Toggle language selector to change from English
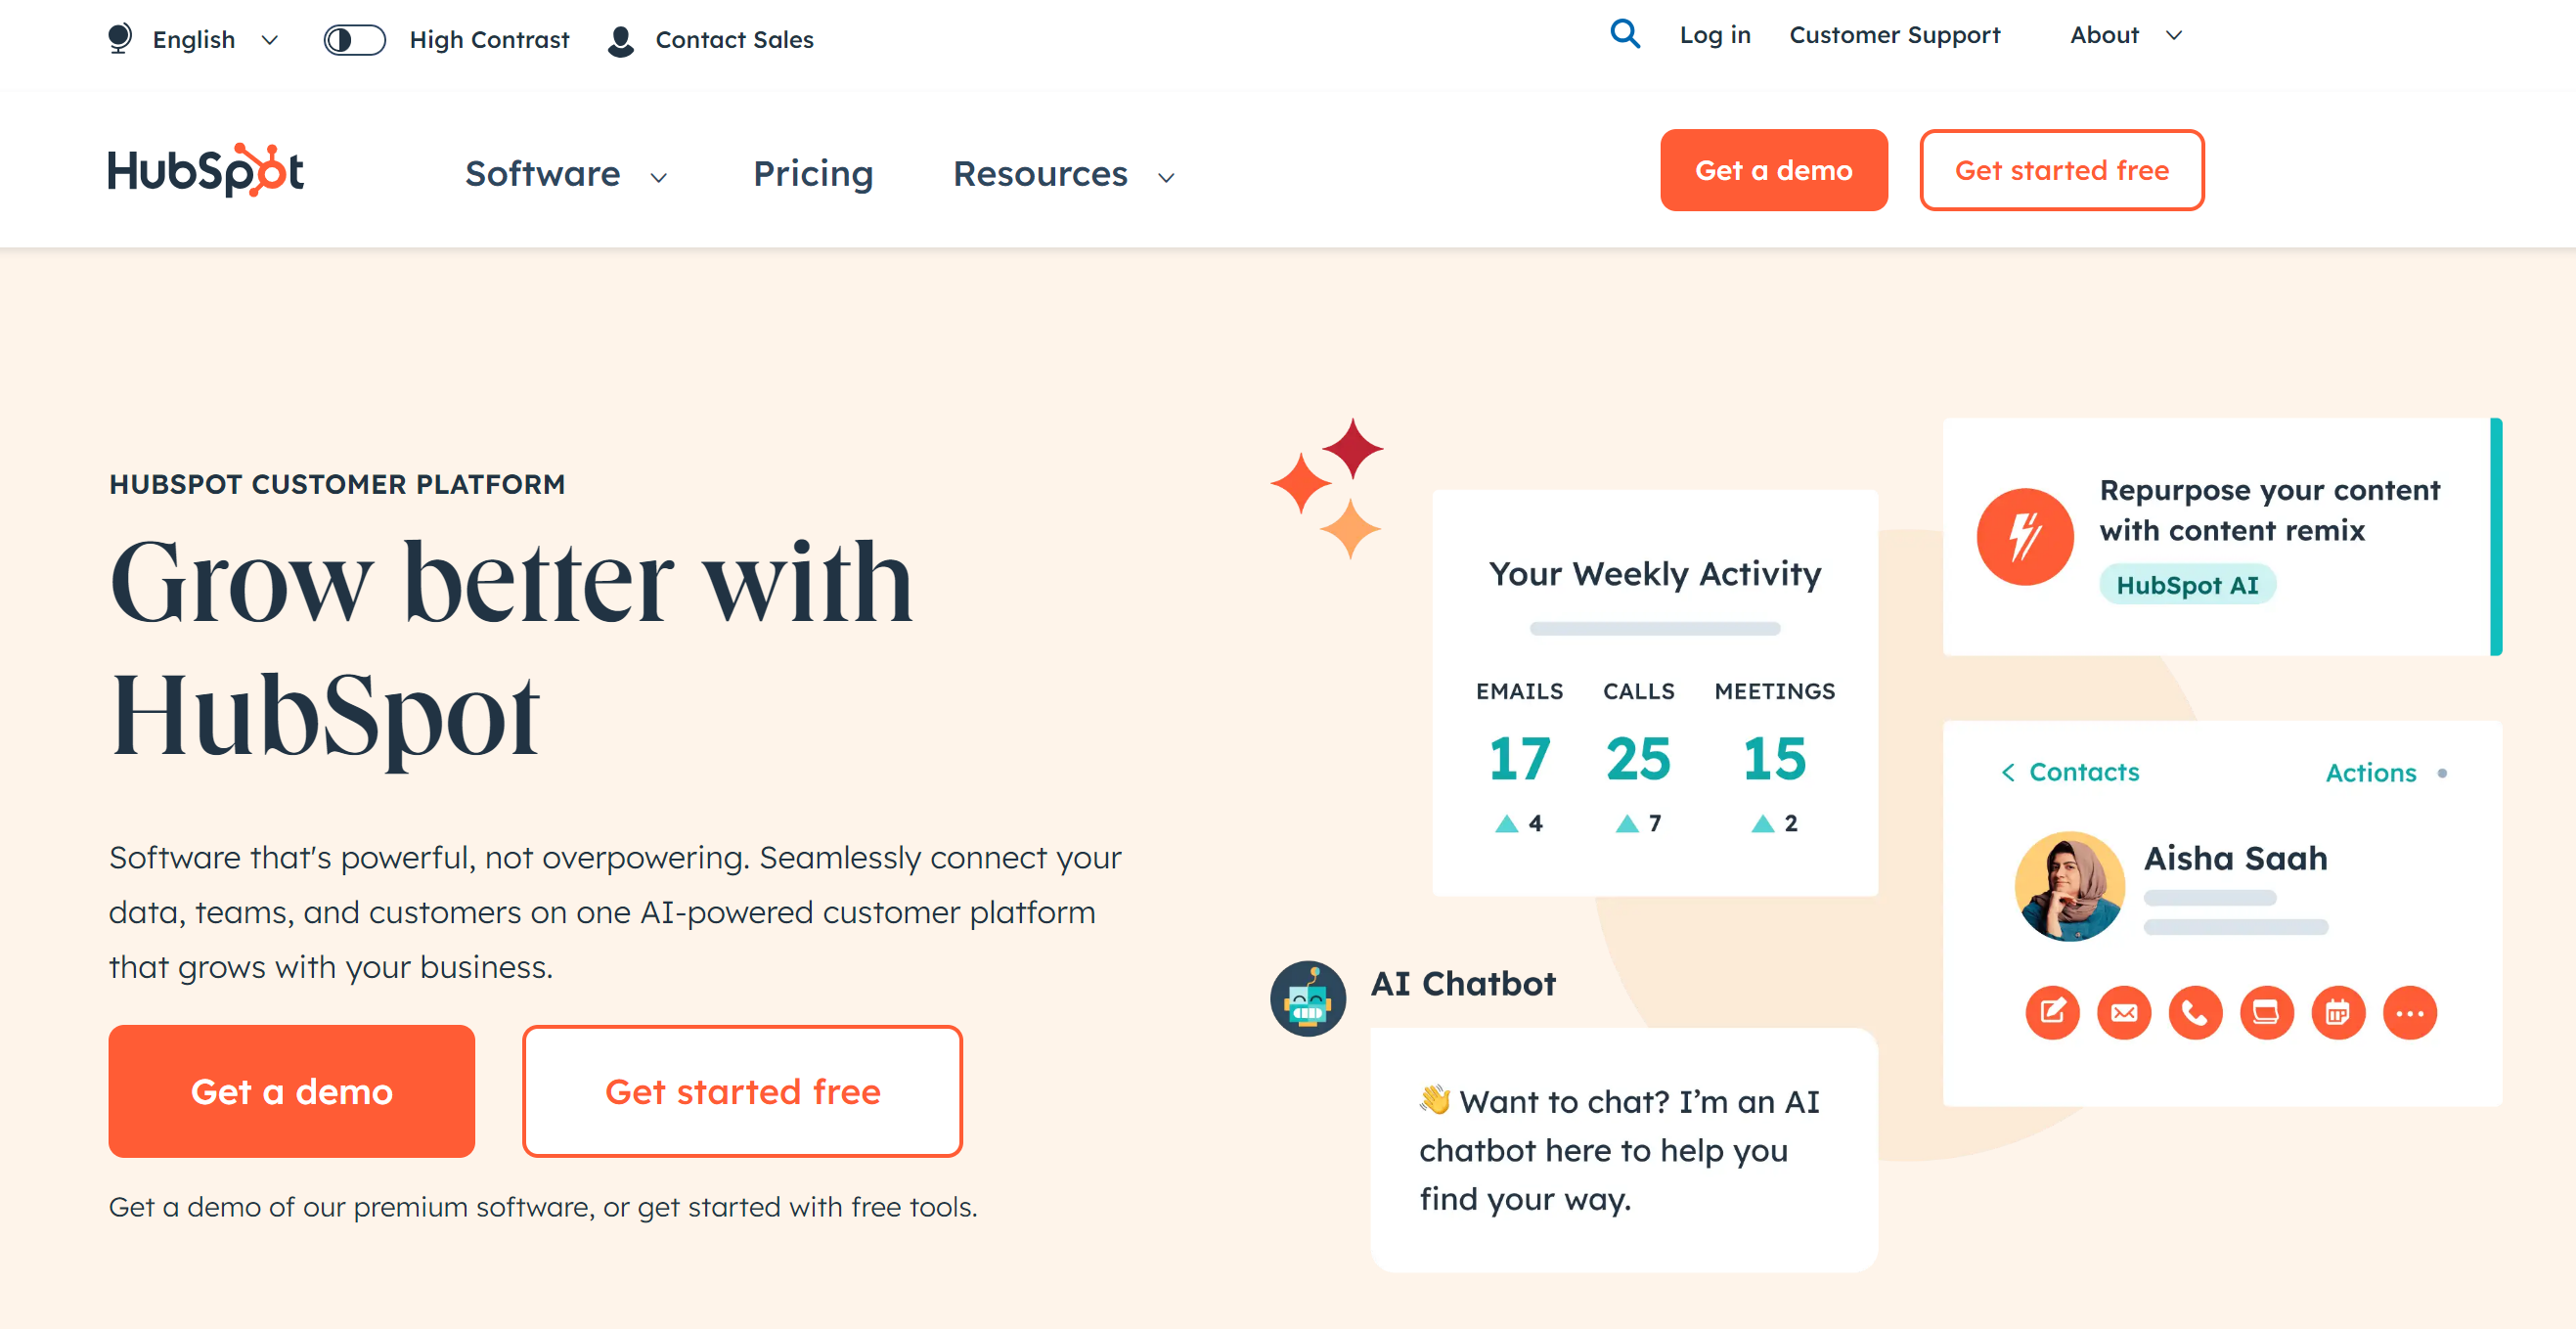This screenshot has width=2576, height=1329. [x=190, y=37]
